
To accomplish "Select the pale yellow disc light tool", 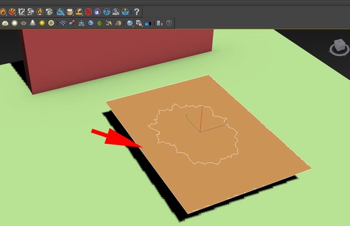I will point(51,23).
